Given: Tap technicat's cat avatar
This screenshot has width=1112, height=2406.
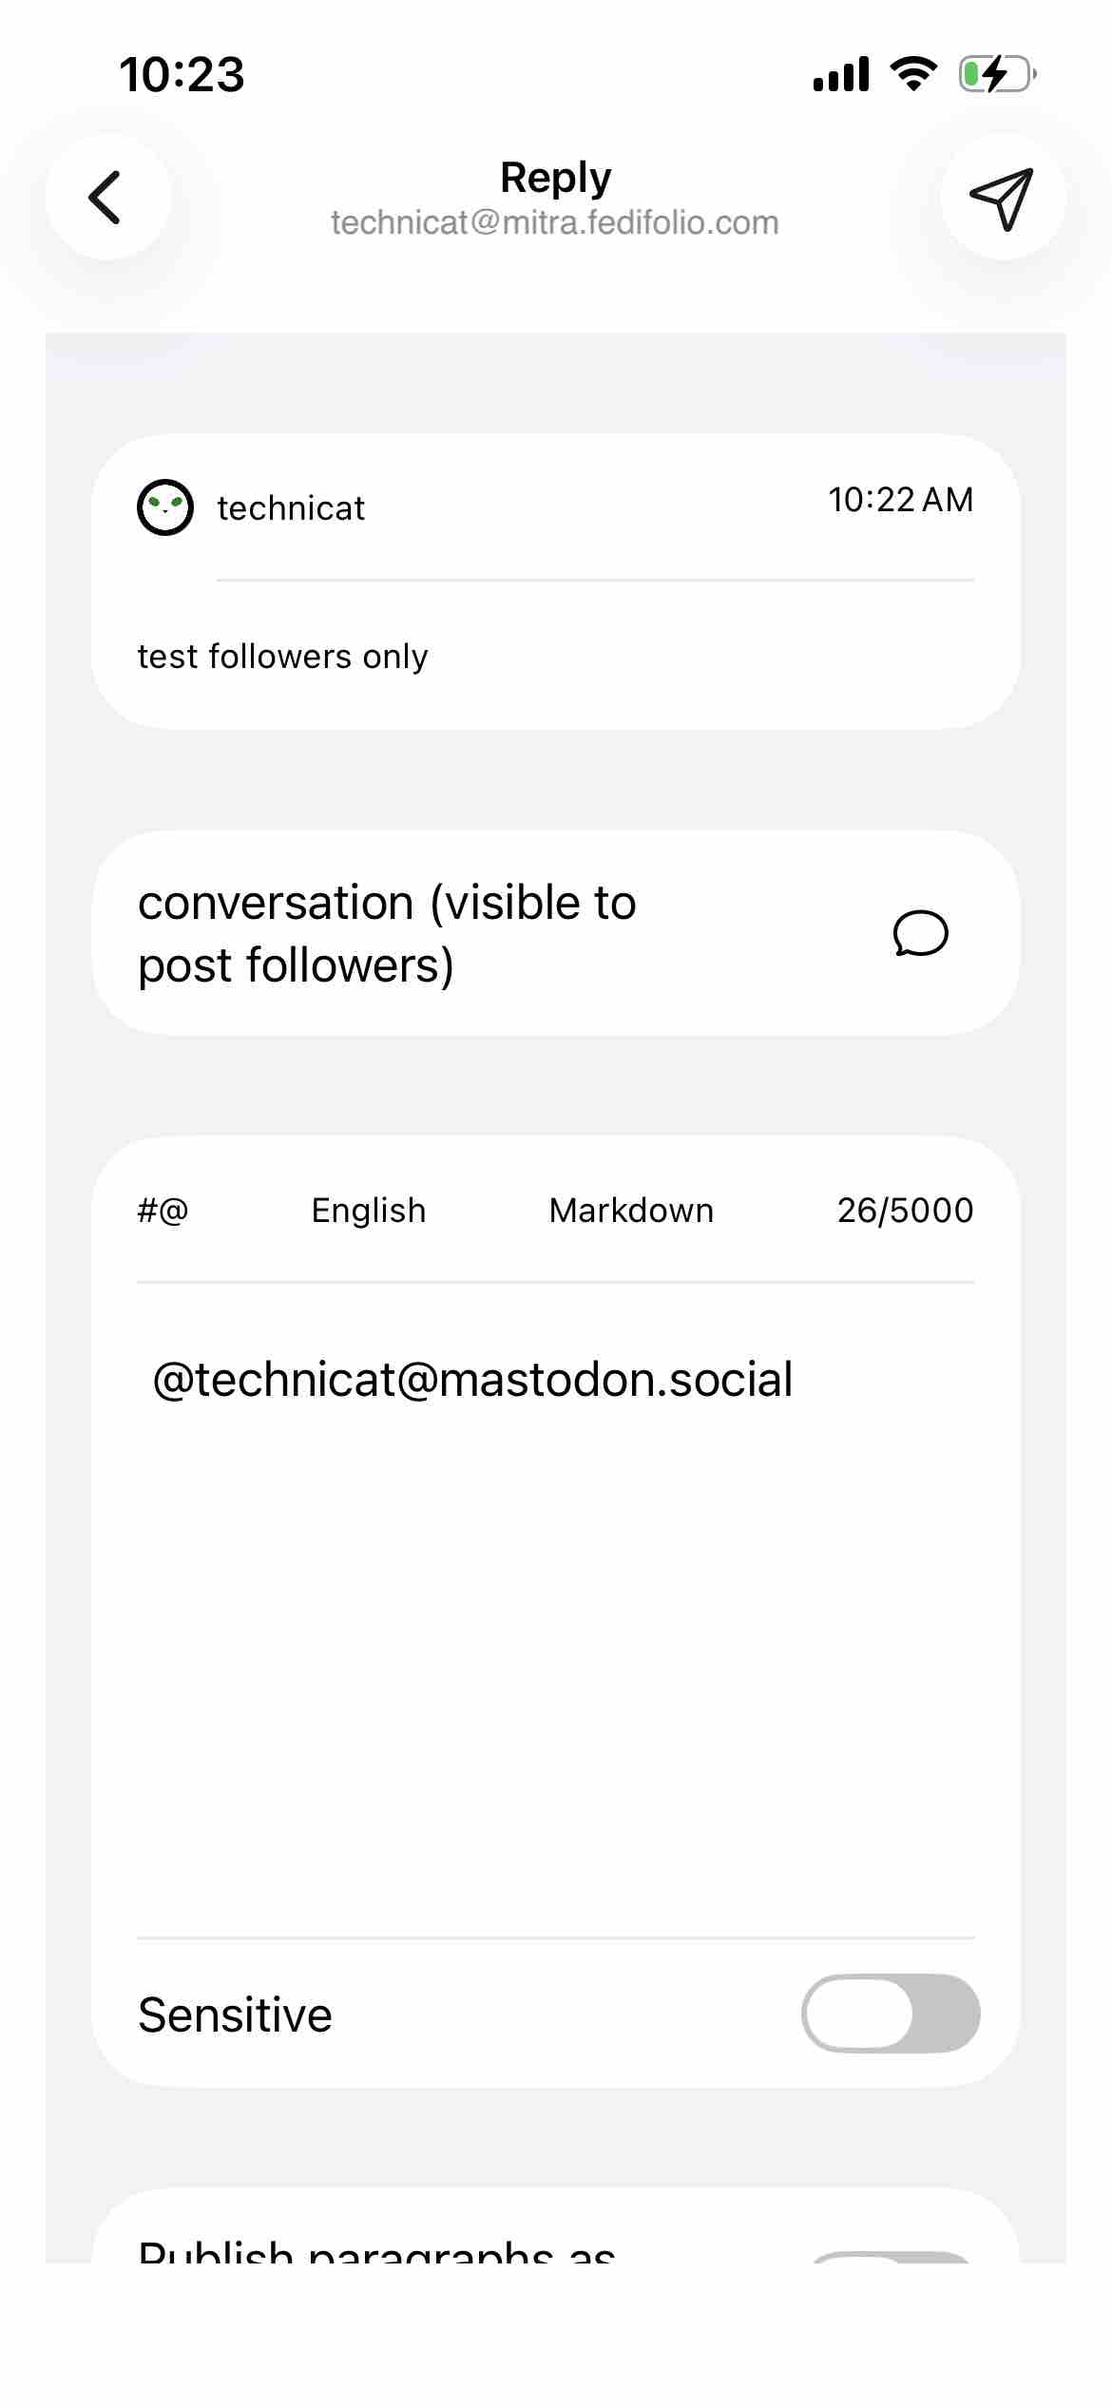Looking at the screenshot, I should (165, 507).
